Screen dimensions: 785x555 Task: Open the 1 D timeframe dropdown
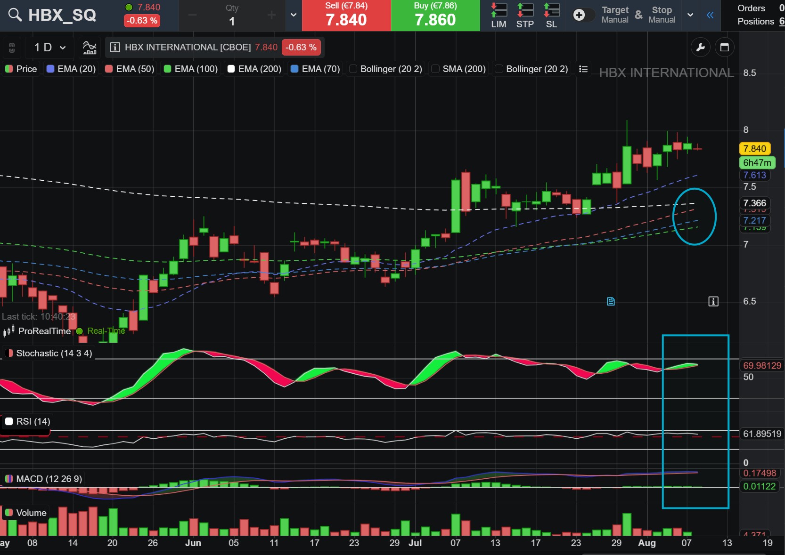(x=50, y=47)
